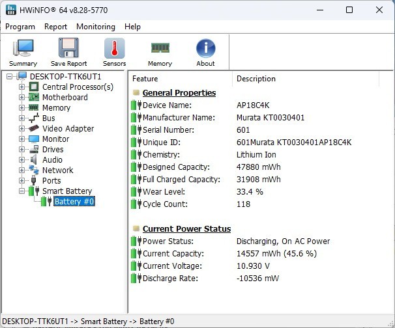Click the Audio speaker icon
Viewport: 395px width, 328px height.
point(33,159)
